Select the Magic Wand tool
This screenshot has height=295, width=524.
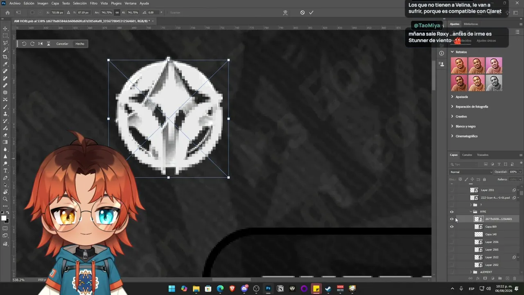(5, 50)
